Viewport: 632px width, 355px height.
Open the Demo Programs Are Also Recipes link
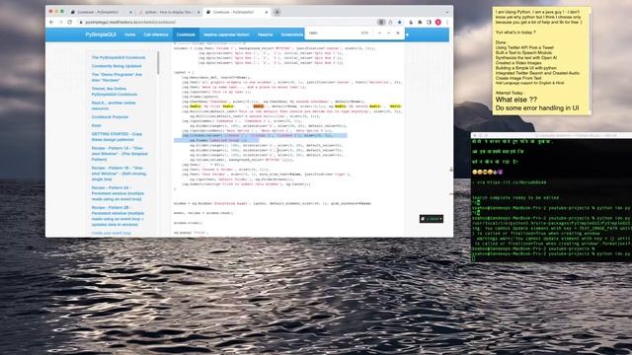(117, 77)
